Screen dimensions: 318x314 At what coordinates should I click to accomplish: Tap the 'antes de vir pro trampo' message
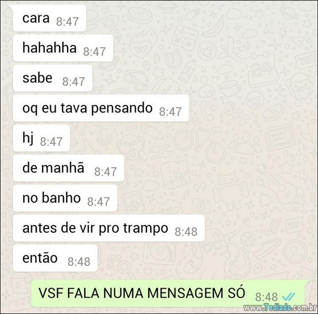coord(109,228)
